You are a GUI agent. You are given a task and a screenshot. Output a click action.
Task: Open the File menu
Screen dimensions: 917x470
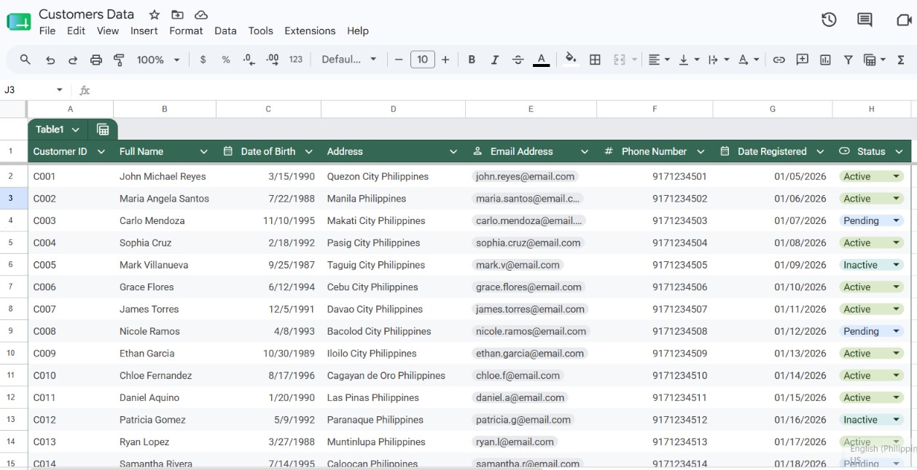pyautogui.click(x=47, y=31)
